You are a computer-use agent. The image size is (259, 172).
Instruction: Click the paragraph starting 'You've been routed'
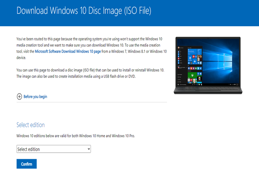92,48
